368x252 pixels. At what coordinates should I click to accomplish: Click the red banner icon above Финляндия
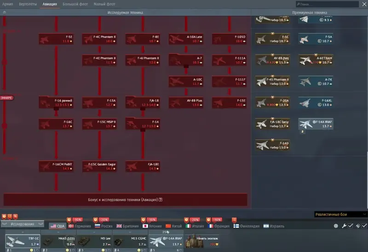234,220
